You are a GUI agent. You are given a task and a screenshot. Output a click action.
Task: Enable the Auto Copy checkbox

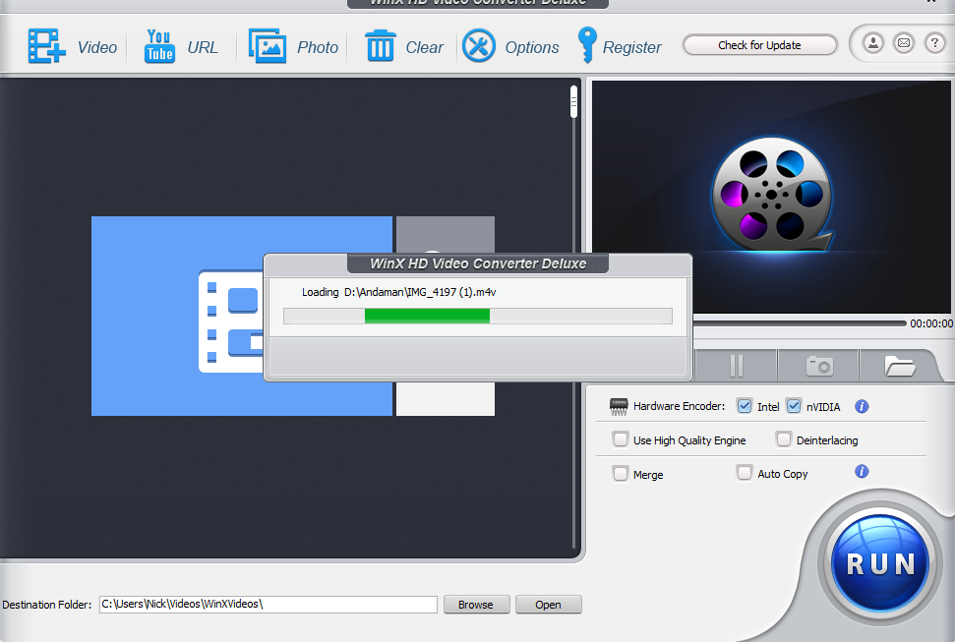pos(745,473)
